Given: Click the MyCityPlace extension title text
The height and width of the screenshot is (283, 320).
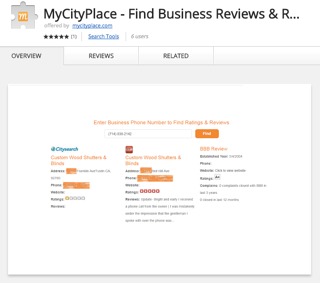Looking at the screenshot, I should tap(171, 14).
